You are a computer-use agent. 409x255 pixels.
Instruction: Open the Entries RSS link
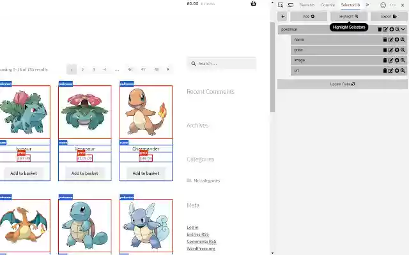pos(197,235)
